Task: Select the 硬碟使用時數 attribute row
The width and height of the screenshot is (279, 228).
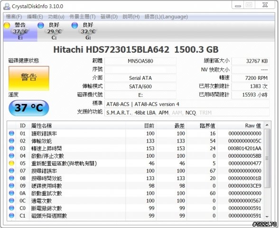Action: coord(136,186)
